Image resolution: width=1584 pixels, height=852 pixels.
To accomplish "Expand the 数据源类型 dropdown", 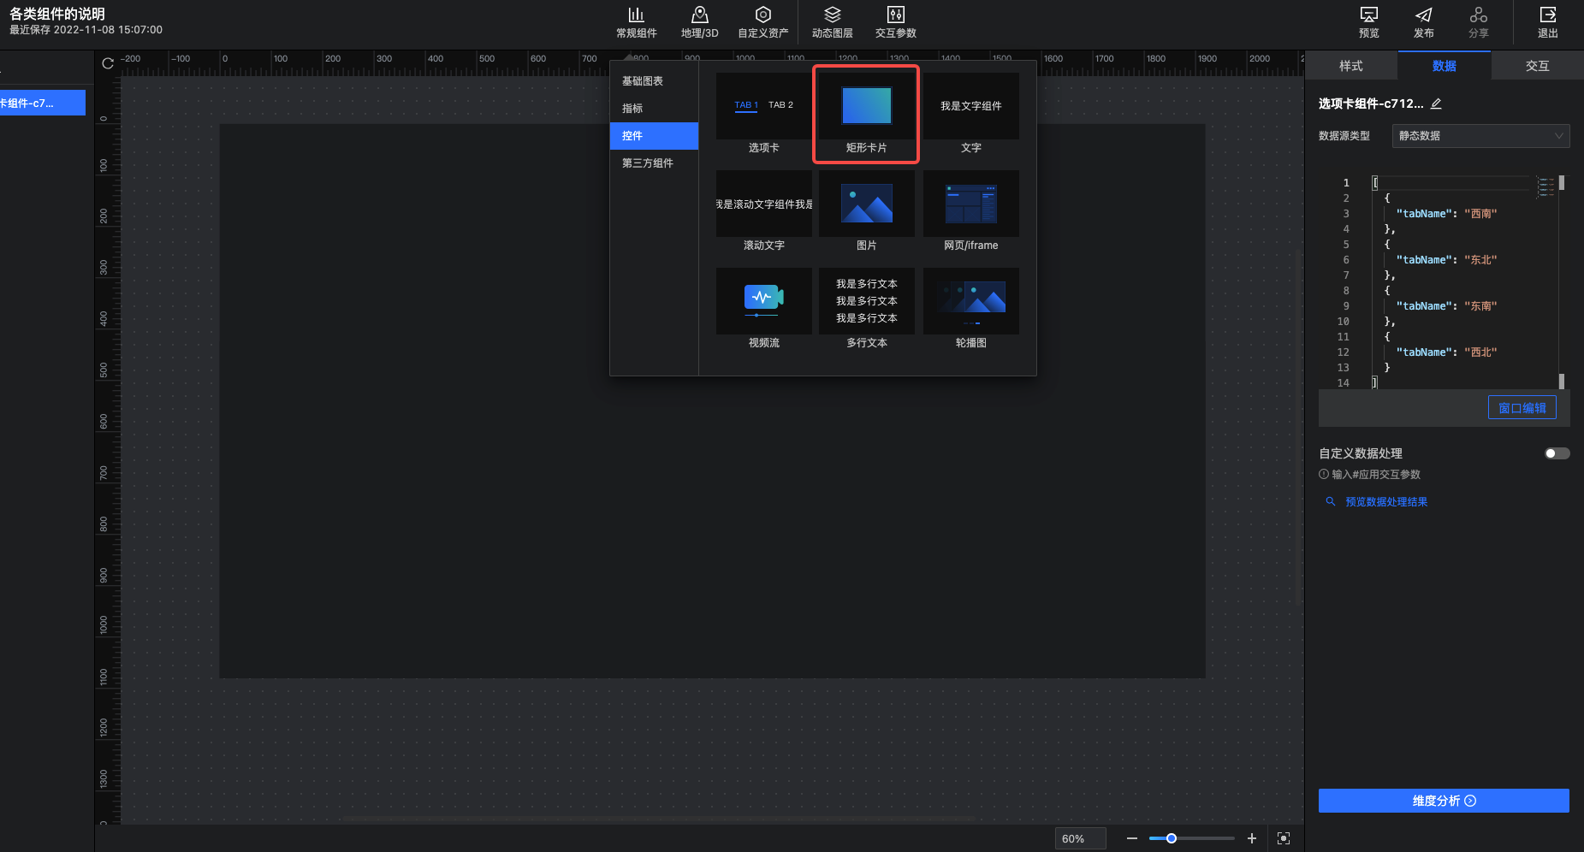I will point(1480,136).
